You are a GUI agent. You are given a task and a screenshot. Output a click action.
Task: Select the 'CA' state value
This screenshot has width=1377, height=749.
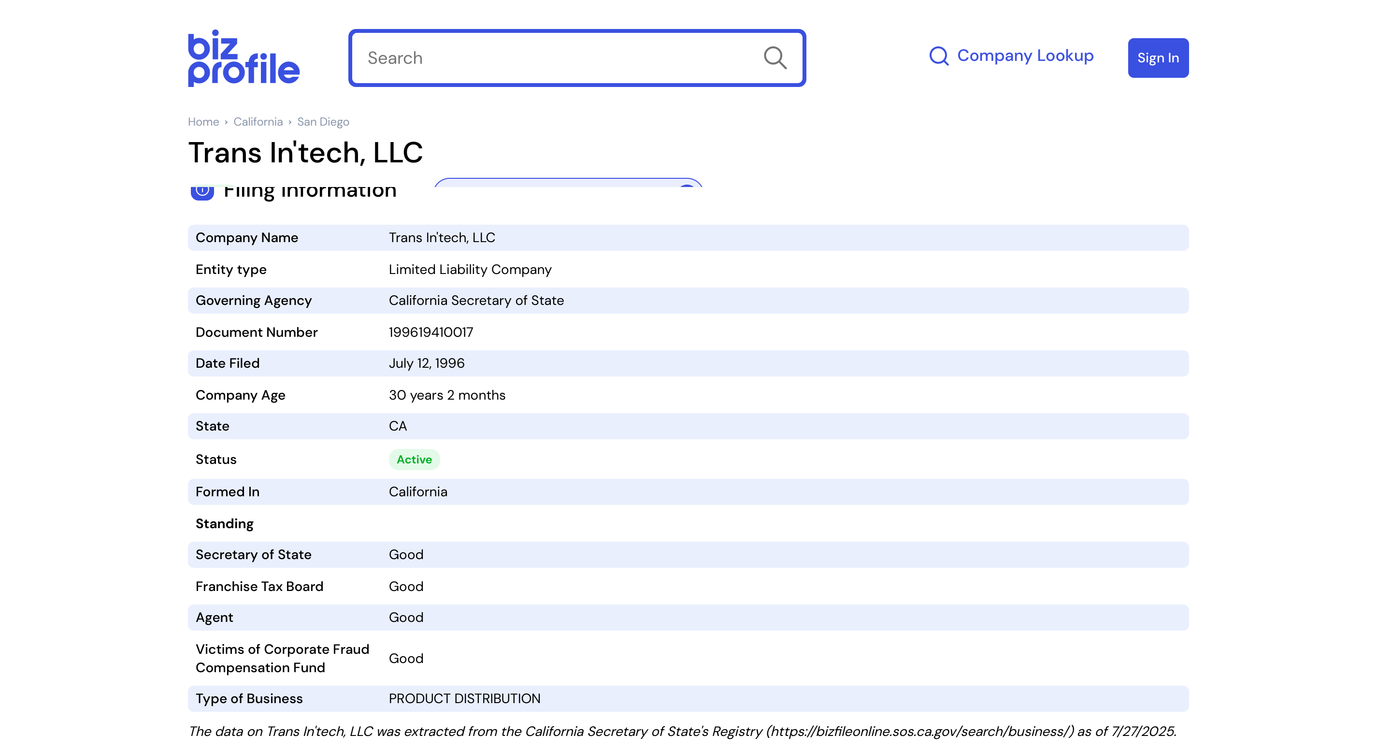pyautogui.click(x=398, y=426)
